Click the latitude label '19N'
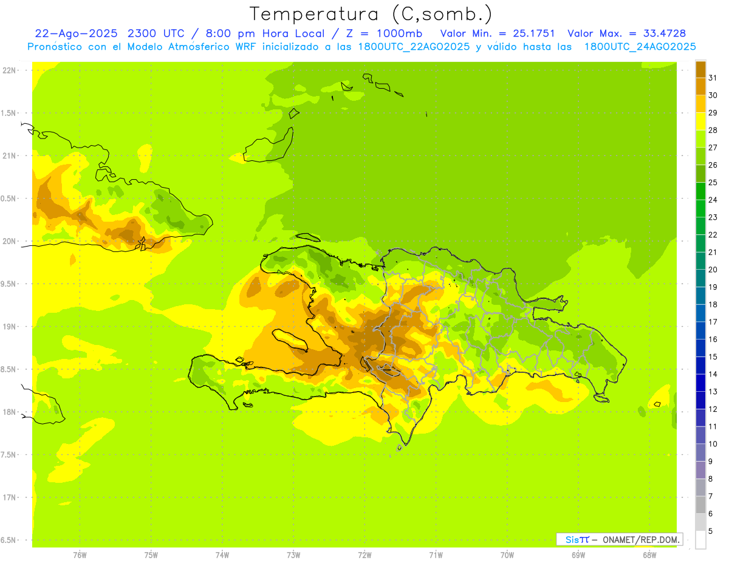This screenshot has width=729, height=563. pyautogui.click(x=9, y=327)
